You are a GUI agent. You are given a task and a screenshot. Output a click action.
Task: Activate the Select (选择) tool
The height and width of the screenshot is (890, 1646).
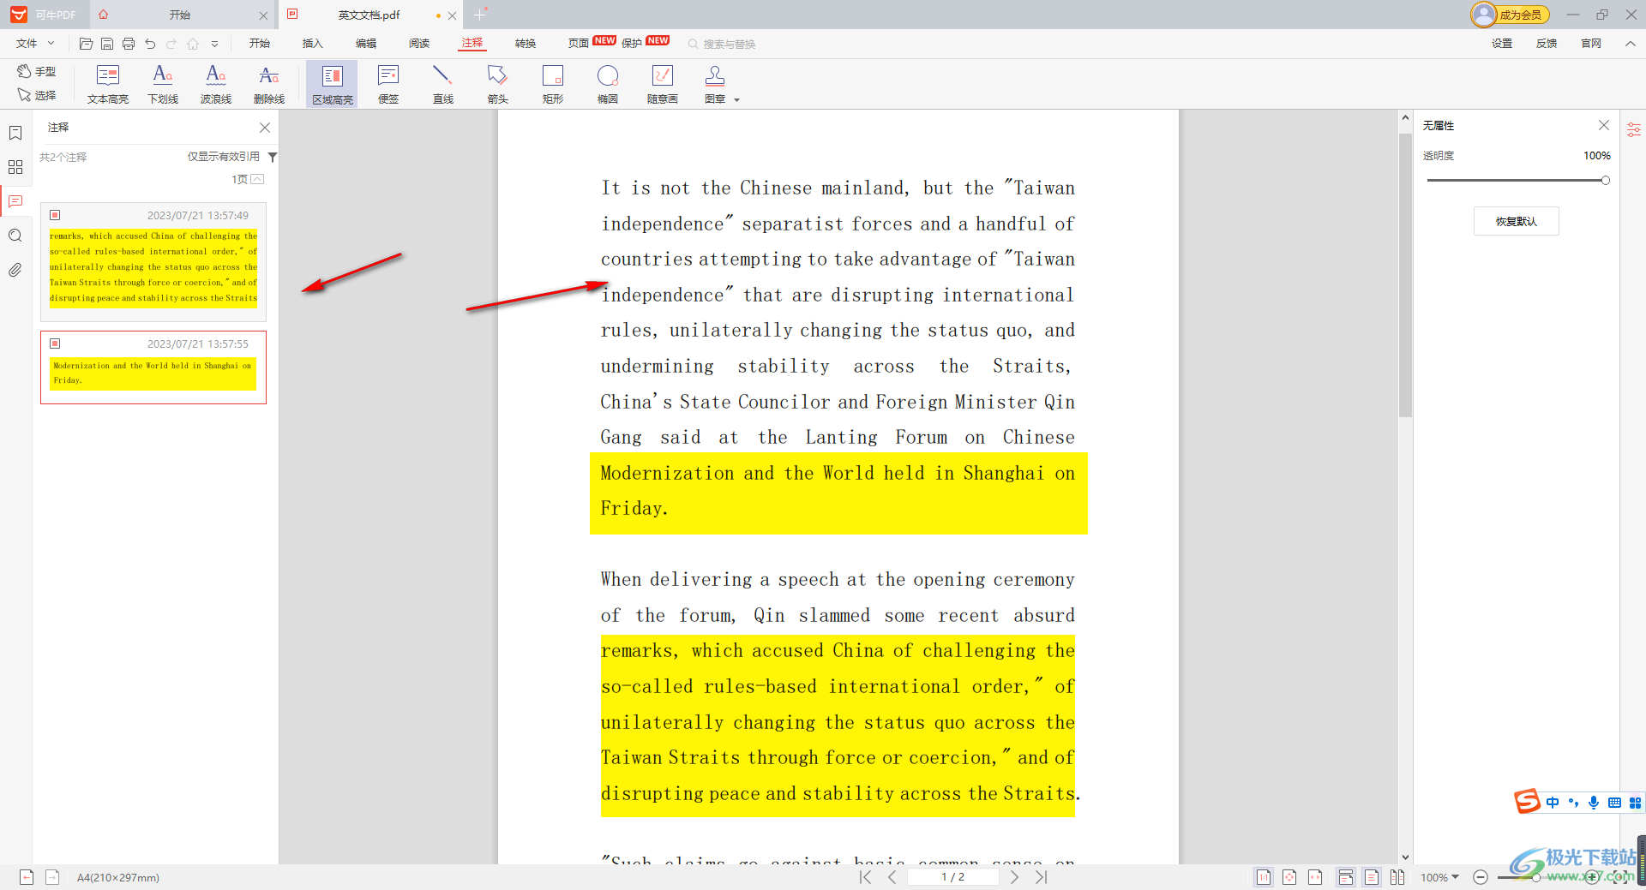coord(37,95)
